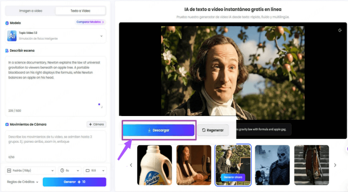Click the Movimientos de Cámara section icon
The height and width of the screenshot is (192, 348).
pos(7,124)
